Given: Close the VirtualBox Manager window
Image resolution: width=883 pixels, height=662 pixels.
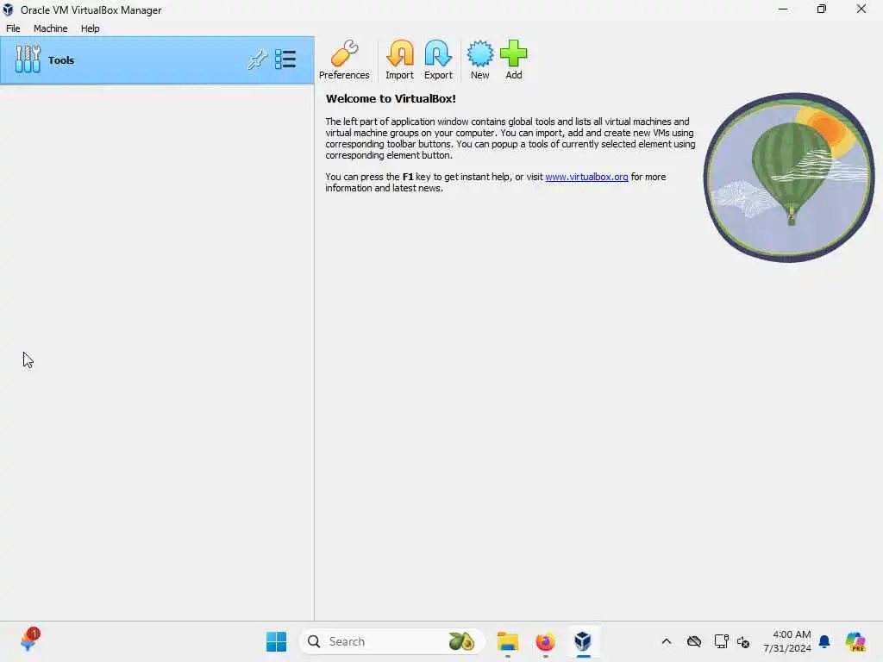Looking at the screenshot, I should click(861, 9).
